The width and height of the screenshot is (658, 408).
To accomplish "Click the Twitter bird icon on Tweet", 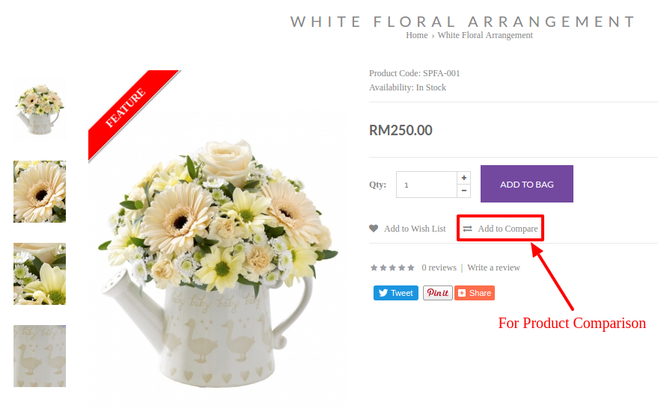I will pos(383,293).
